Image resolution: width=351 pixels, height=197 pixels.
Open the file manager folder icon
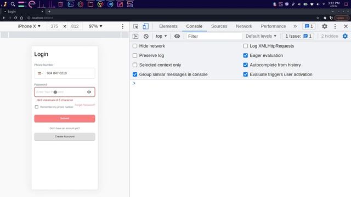[x=90, y=4]
